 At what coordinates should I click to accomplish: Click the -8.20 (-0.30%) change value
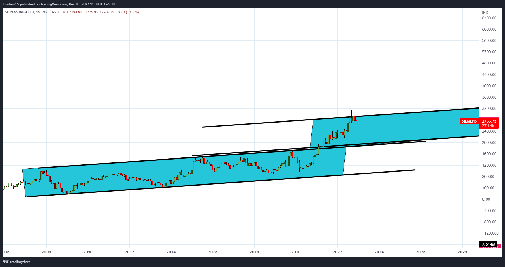click(127, 12)
